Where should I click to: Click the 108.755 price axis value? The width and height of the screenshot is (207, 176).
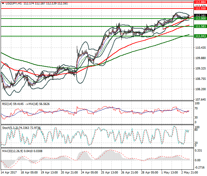click(200, 79)
